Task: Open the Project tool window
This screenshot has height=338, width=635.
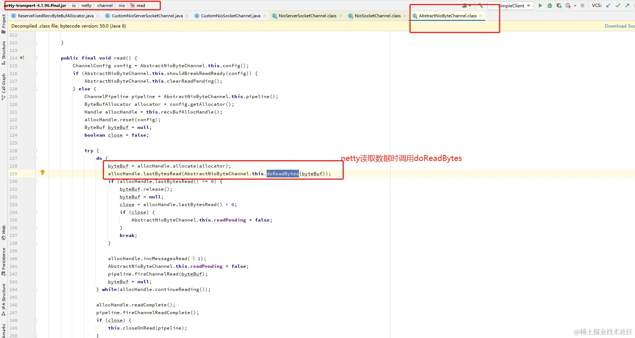Action: pyautogui.click(x=4, y=23)
